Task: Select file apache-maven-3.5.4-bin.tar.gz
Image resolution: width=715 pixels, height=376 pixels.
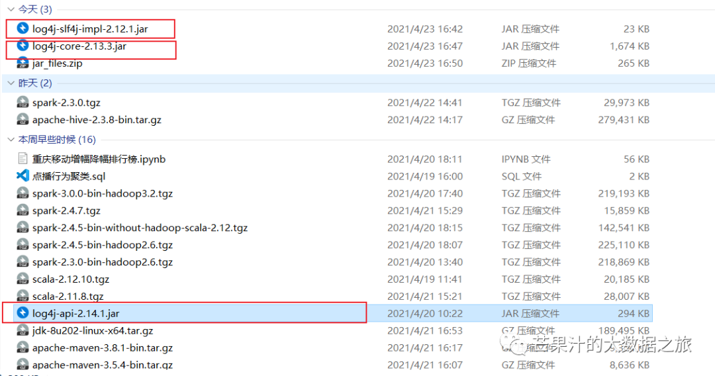Action: coord(103,365)
